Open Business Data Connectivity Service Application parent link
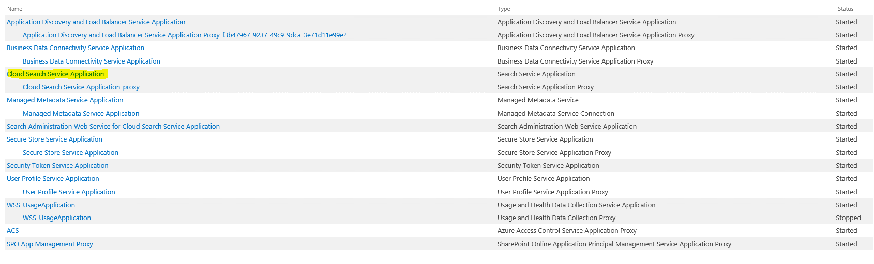 pos(76,48)
